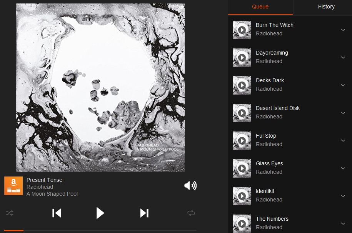Play Daydreaming from its thumbnail
Viewport: 352px width, 233px height.
tap(242, 57)
